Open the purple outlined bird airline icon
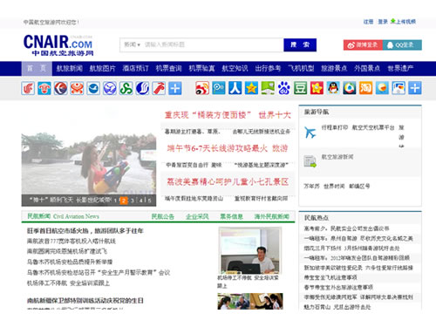 (110, 88)
